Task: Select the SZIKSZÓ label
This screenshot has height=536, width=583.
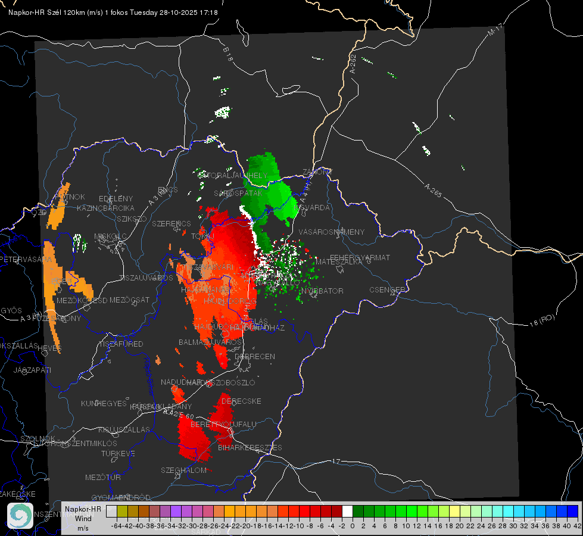Action: (x=132, y=219)
